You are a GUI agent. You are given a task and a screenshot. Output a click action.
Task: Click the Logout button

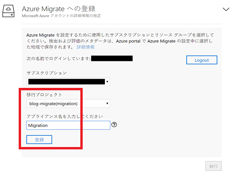201,60
